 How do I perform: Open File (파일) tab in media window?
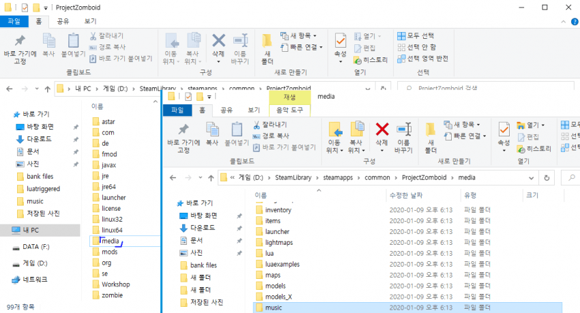pyautogui.click(x=177, y=110)
